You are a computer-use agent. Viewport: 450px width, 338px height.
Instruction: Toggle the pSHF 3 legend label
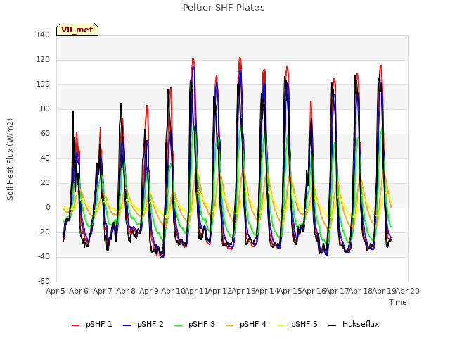202,324
